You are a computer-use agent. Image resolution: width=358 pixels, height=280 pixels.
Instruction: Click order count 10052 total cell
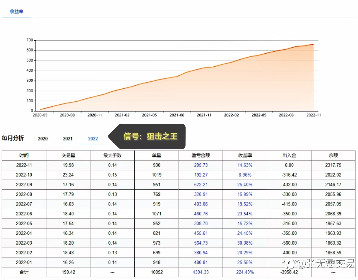(157, 272)
